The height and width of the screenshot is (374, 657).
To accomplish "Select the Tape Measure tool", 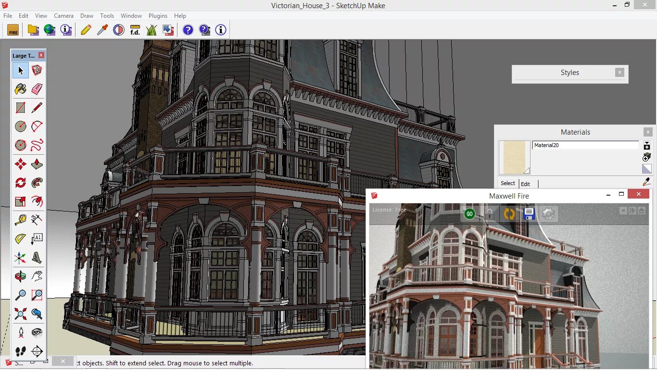I will [x=21, y=220].
